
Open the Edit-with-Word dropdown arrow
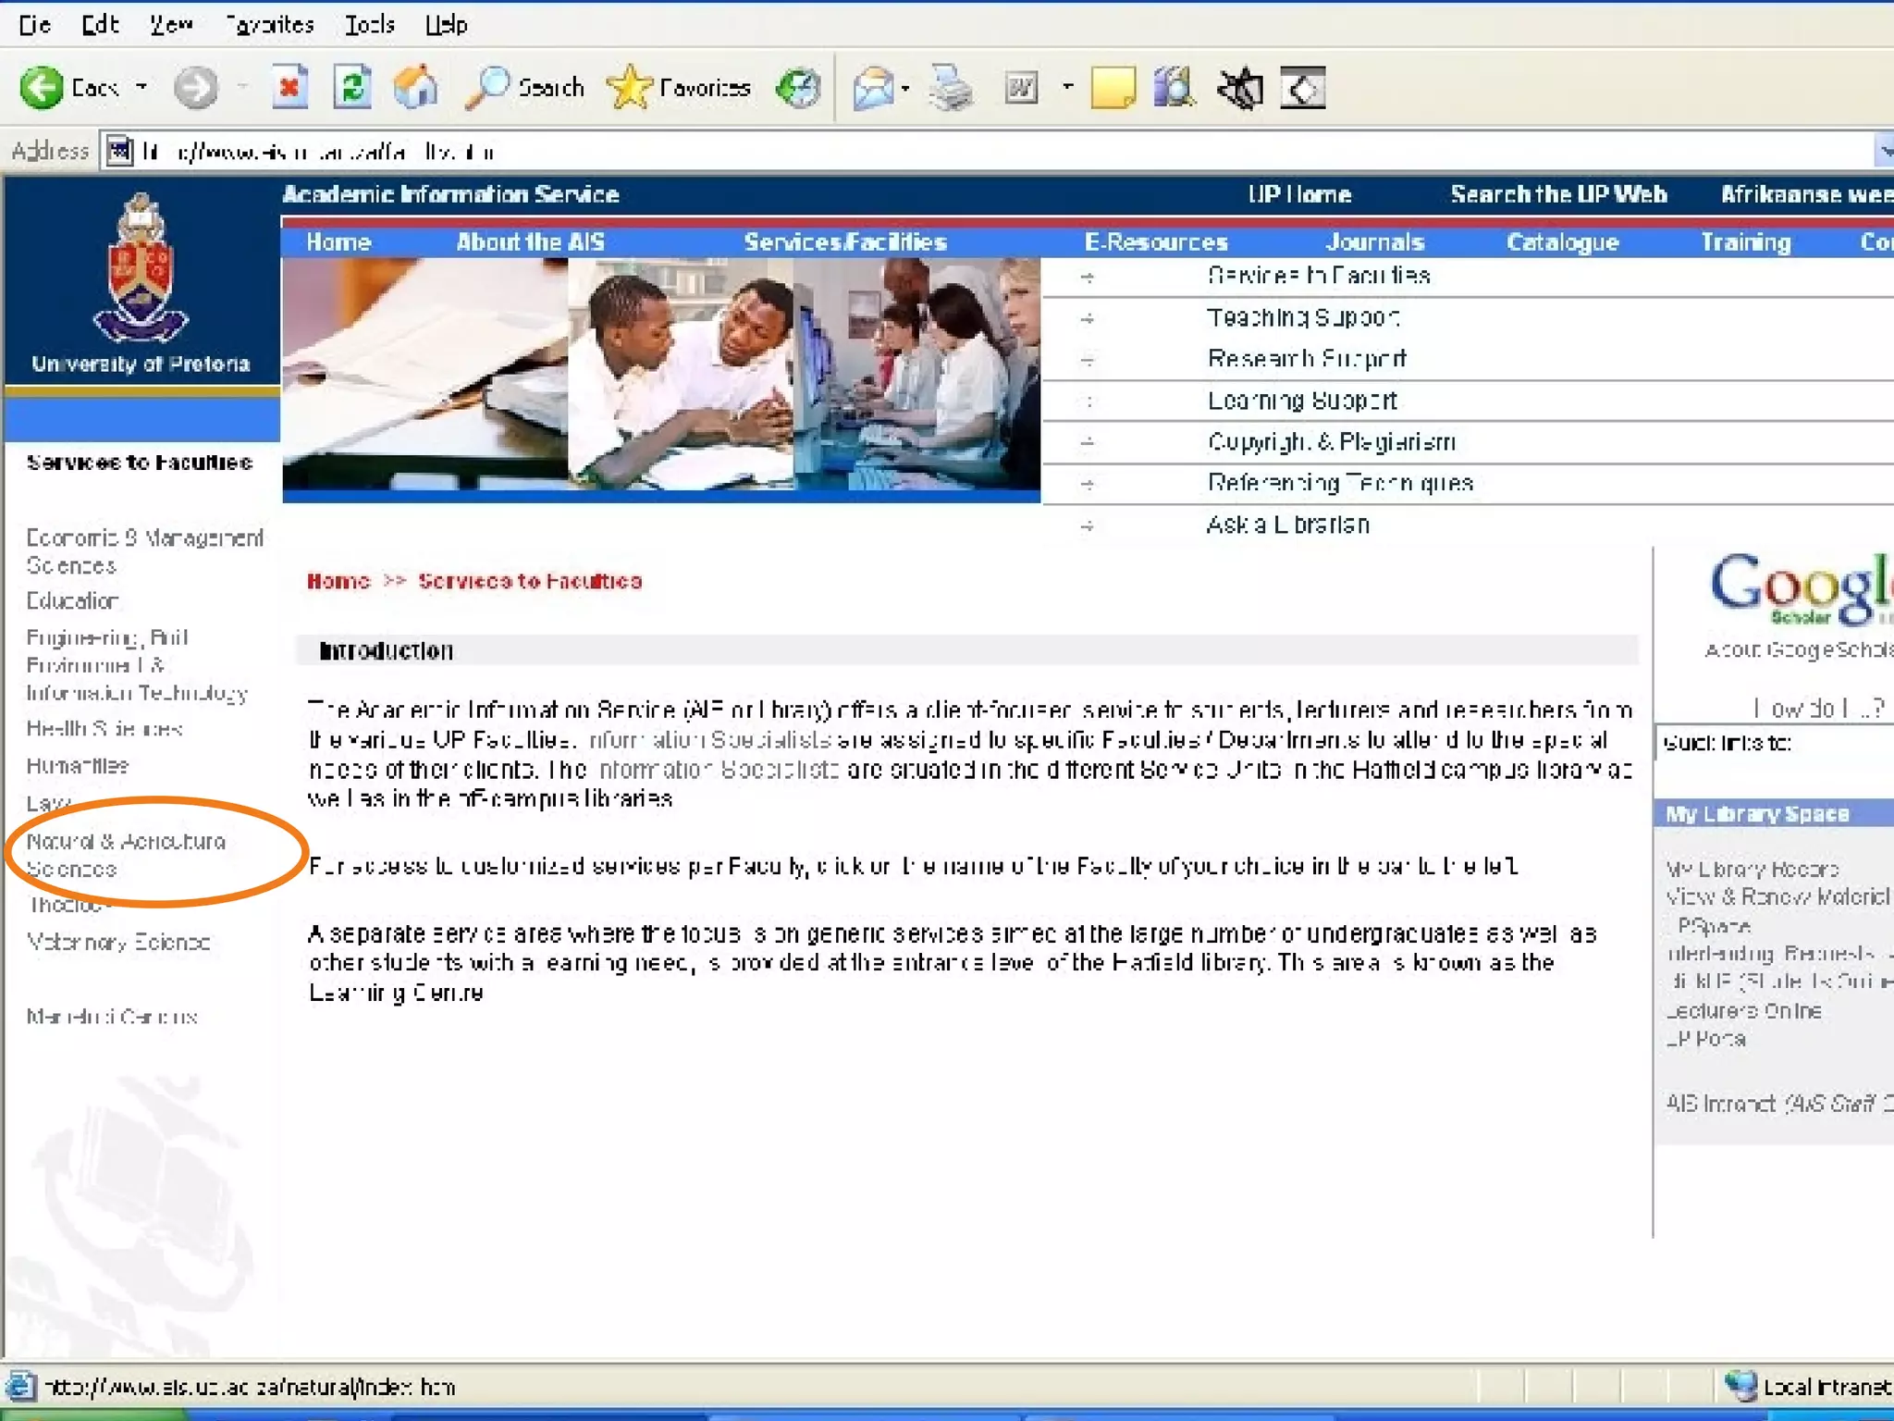tap(1067, 88)
